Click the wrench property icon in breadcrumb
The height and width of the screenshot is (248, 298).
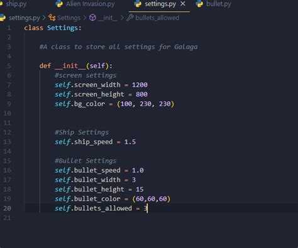[130, 18]
